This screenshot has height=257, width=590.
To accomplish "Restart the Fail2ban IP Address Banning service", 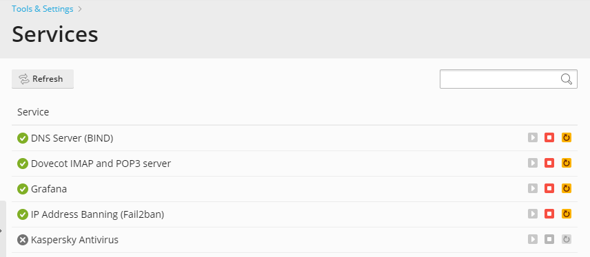I will coord(567,214).
